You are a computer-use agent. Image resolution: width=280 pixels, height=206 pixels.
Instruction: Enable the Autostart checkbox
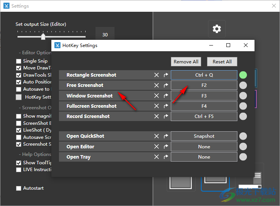point(19,188)
